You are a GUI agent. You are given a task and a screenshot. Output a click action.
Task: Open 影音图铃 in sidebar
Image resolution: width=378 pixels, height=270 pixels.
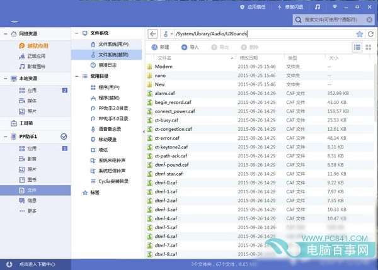point(32,67)
